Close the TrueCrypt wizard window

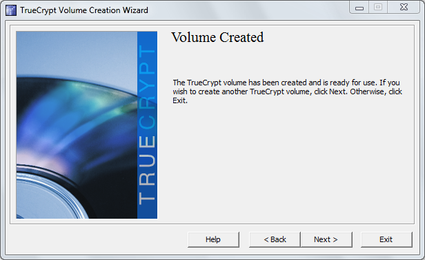tap(404, 8)
